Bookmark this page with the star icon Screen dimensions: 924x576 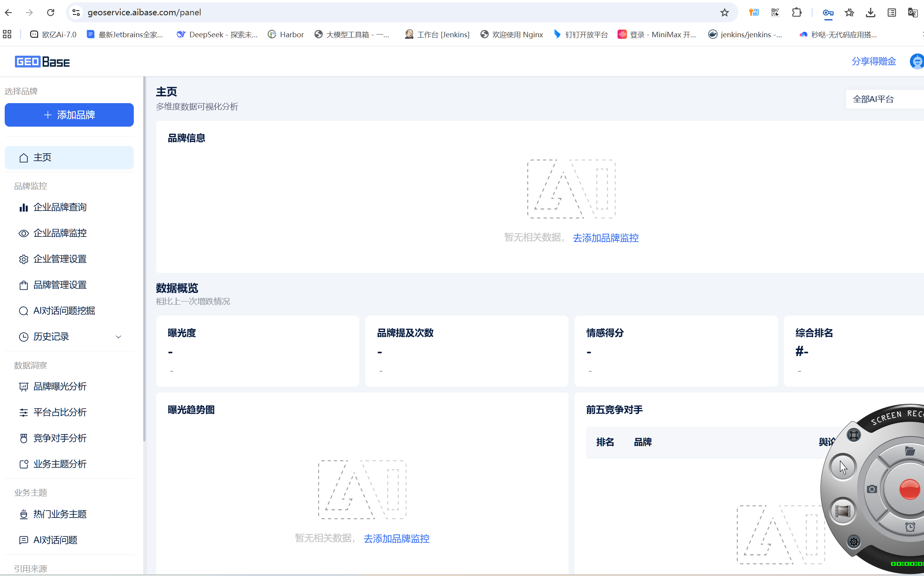tap(724, 13)
